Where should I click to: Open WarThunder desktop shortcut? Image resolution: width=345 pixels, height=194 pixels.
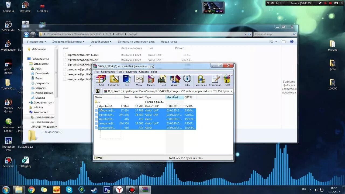tap(8, 46)
